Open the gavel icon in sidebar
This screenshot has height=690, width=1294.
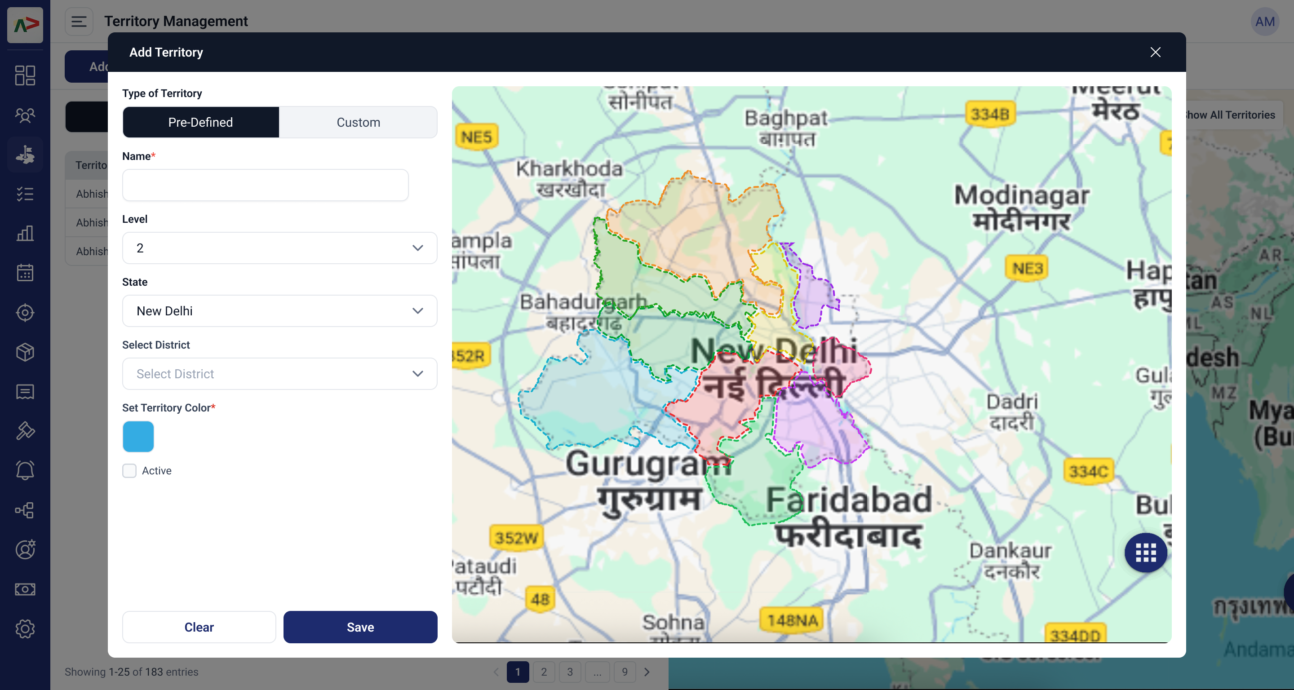[x=25, y=431]
